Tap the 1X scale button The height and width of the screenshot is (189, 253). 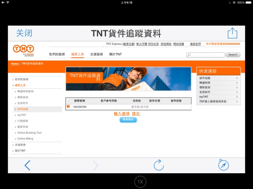(x=140, y=182)
